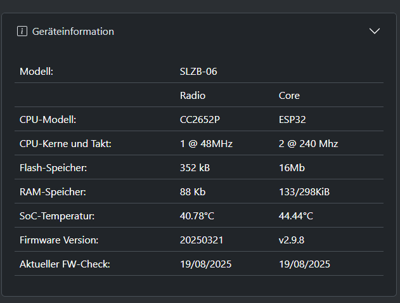Screen dimensions: 400x303
Task: Click the Core SoC temperature 44.44°C
Action: click(295, 216)
